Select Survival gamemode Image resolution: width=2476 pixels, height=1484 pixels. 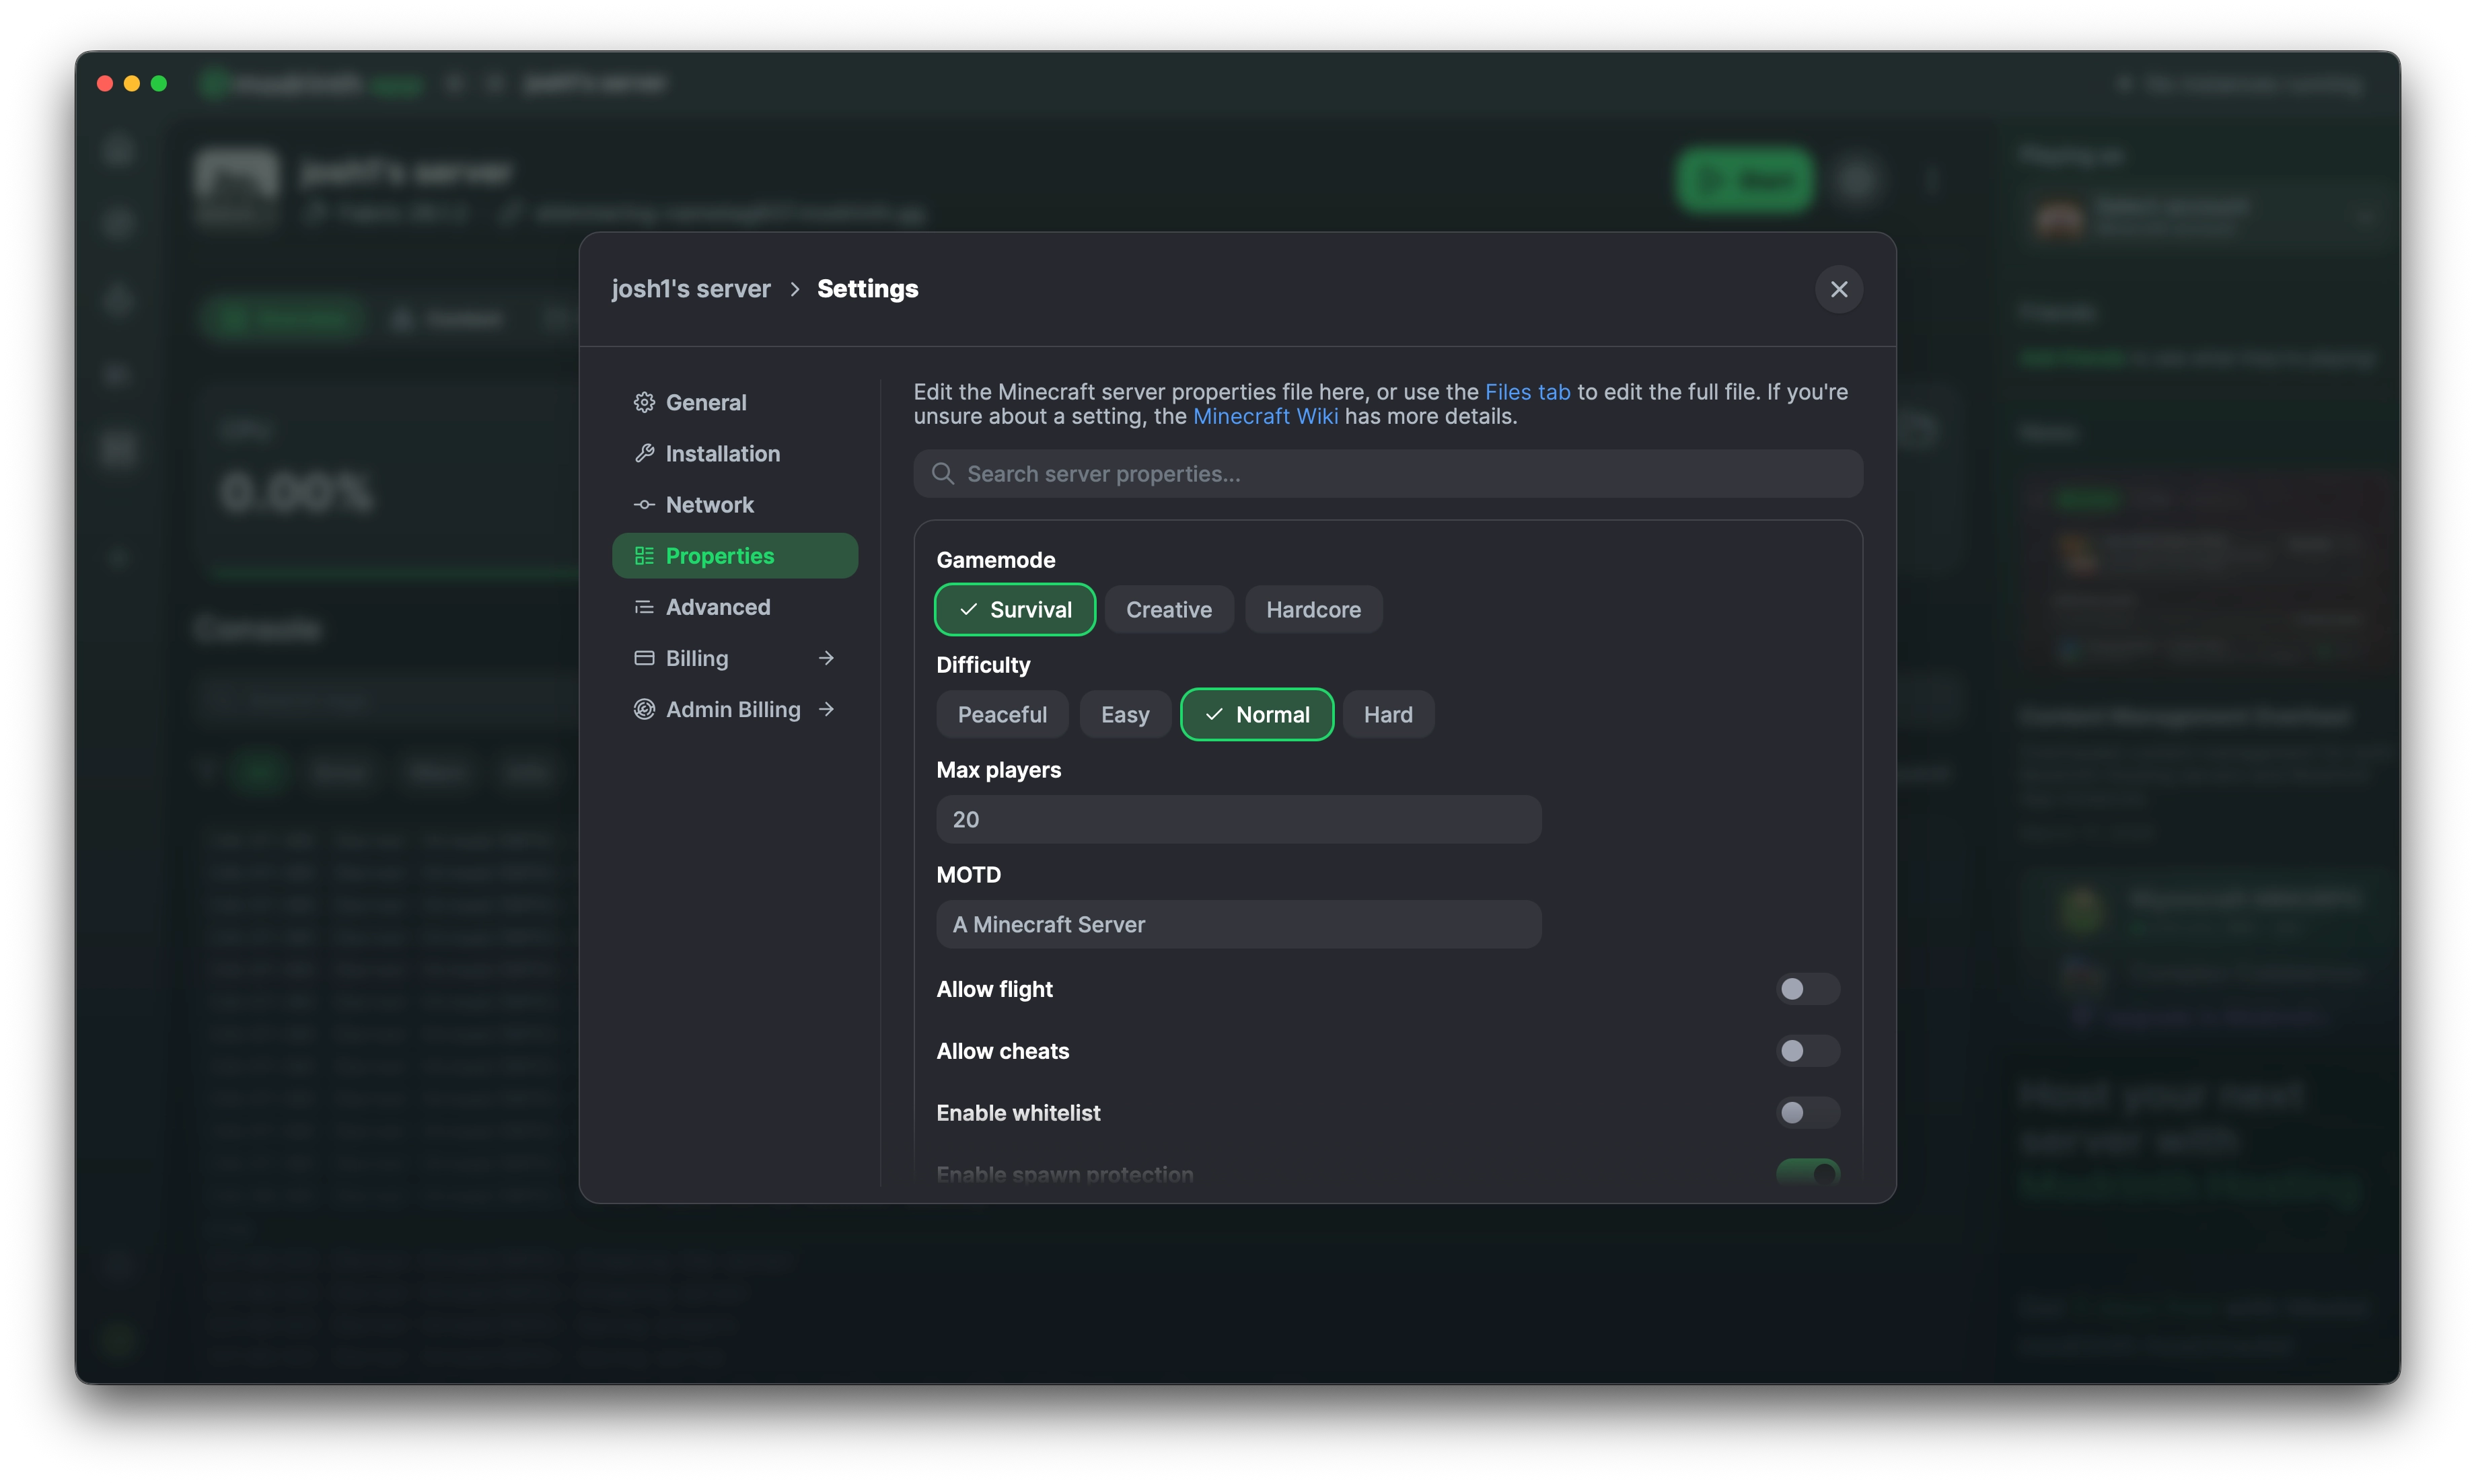(x=1015, y=609)
